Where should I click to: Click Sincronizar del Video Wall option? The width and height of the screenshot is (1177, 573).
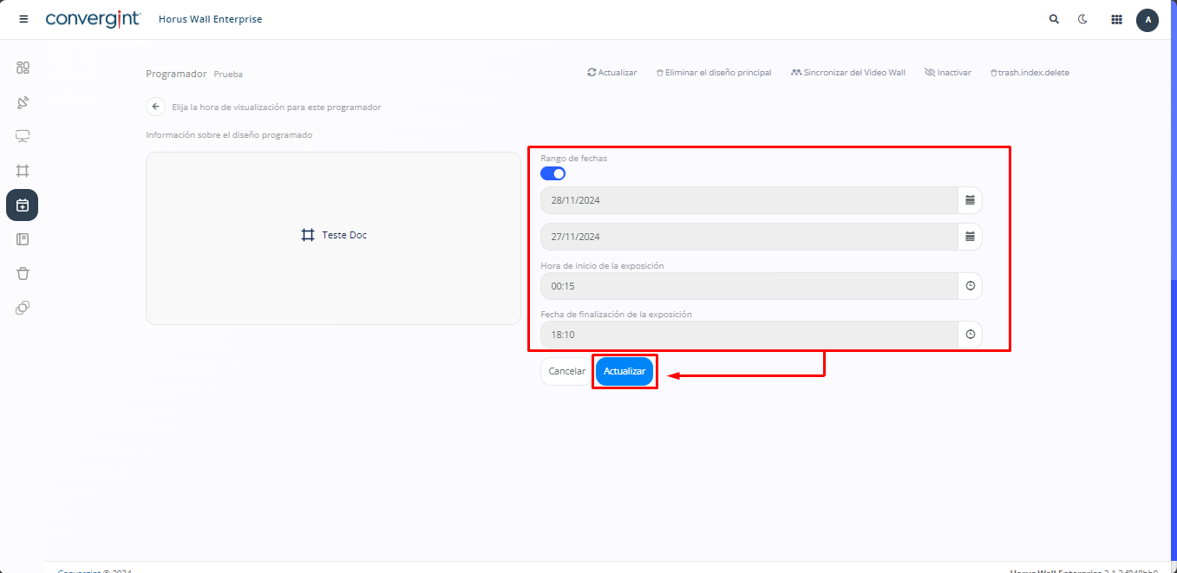pos(847,73)
